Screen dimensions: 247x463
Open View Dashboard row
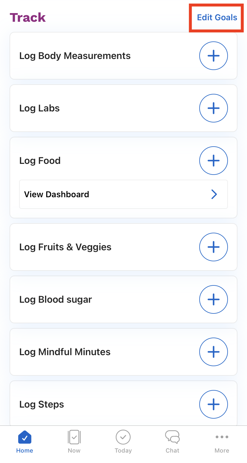[x=57, y=194]
